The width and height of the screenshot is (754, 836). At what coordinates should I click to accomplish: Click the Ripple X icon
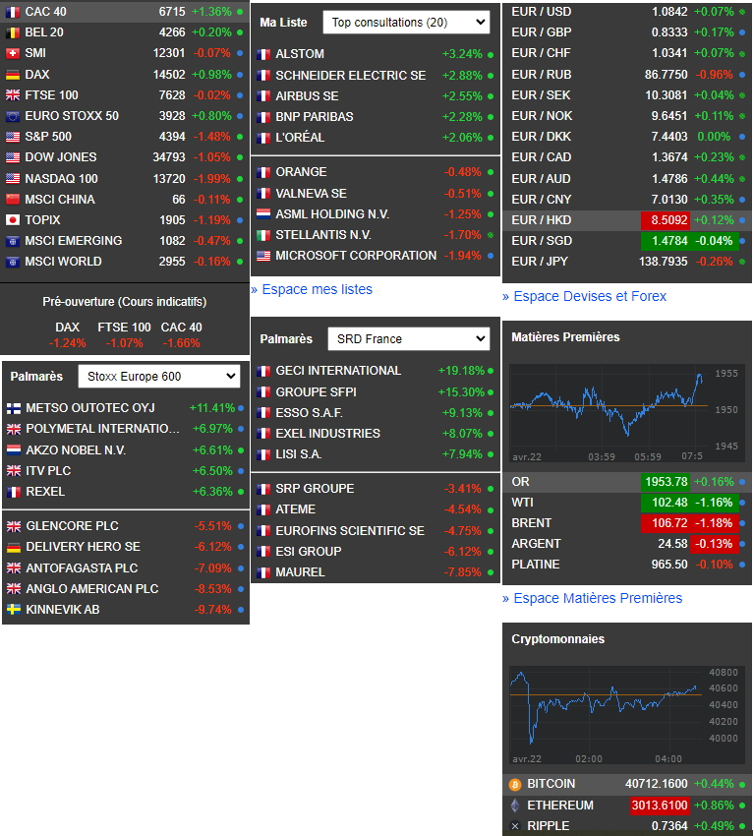(515, 826)
